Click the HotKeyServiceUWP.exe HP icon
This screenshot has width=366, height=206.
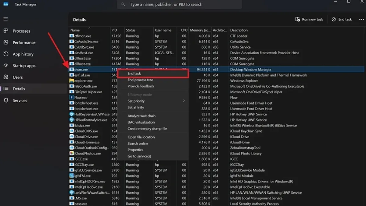(x=72, y=114)
